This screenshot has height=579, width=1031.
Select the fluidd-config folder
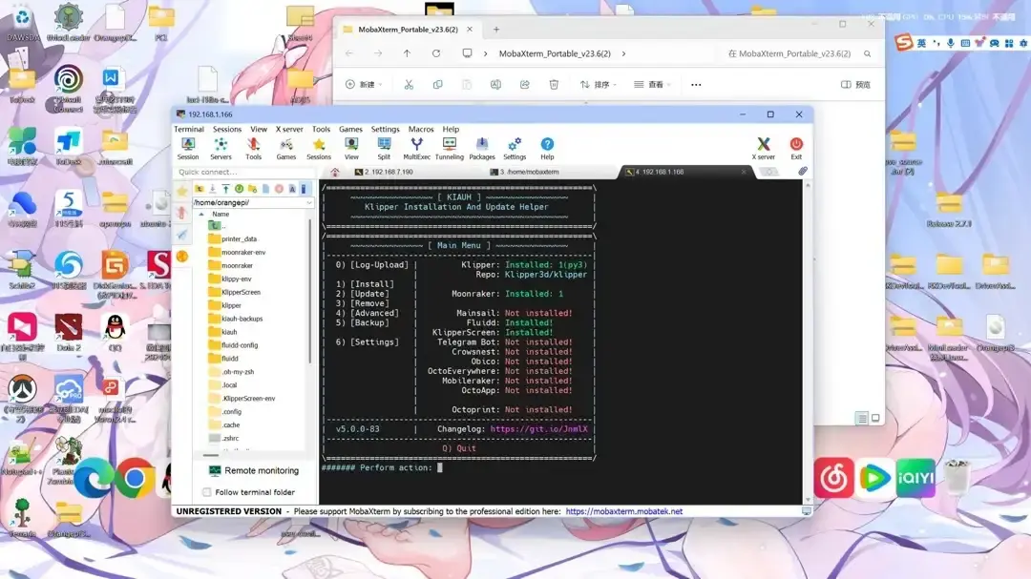[234, 345]
